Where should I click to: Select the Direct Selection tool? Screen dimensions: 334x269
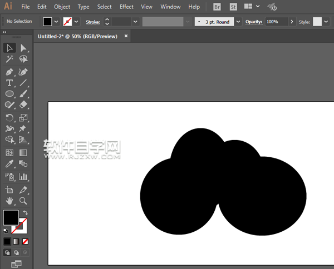[23, 48]
